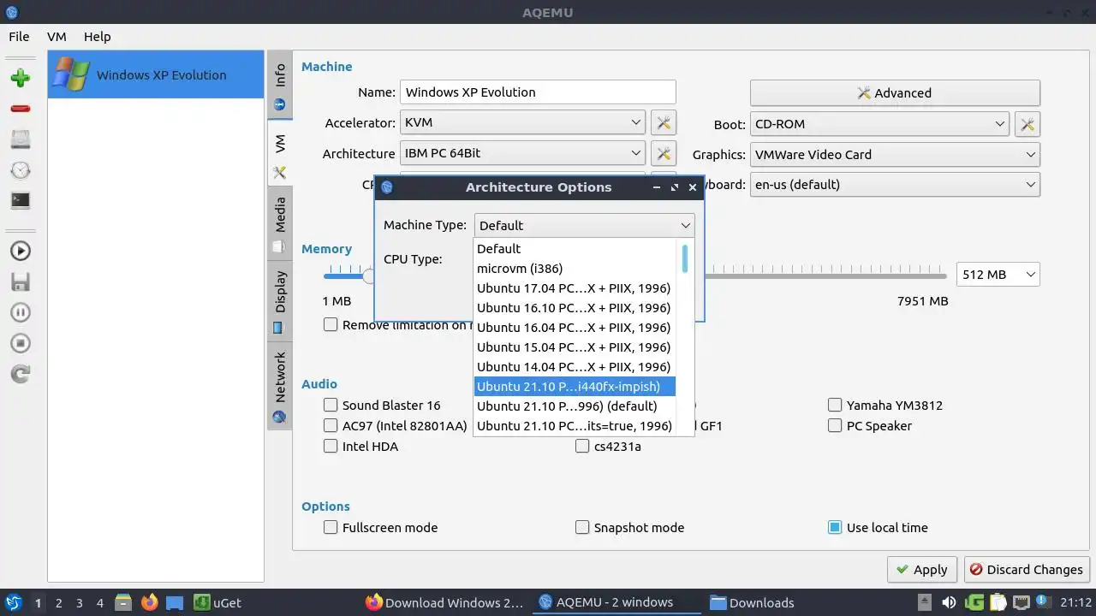Switch to the Display side tab
This screenshot has height=616, width=1096.
[x=279, y=301]
